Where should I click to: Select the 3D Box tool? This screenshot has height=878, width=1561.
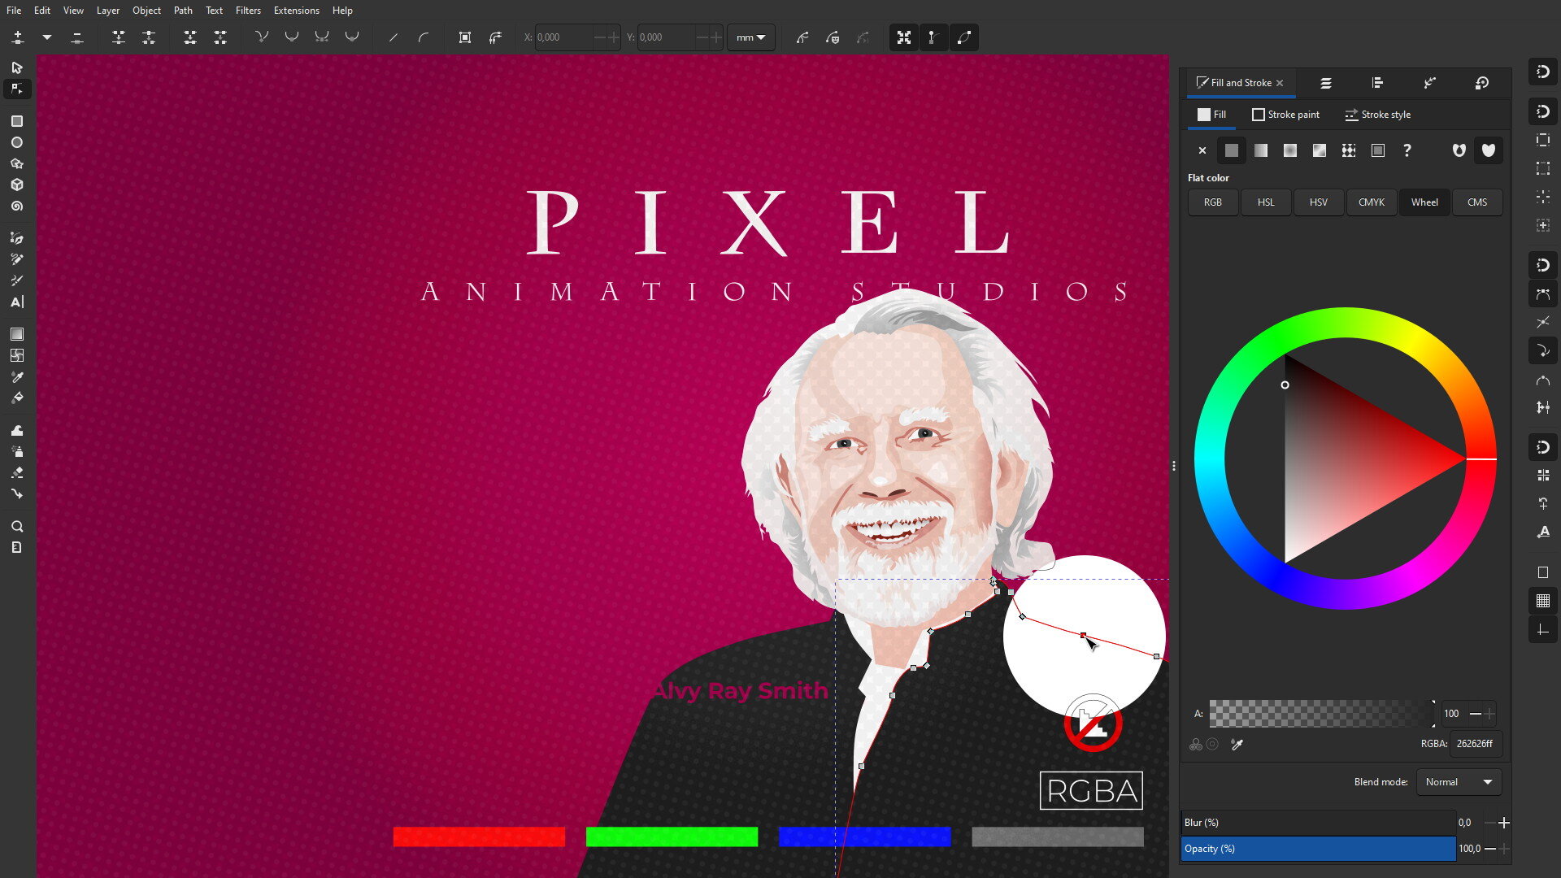(17, 185)
